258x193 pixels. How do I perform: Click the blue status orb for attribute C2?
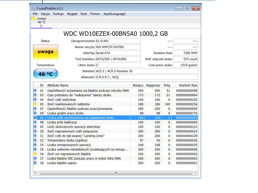point(35,140)
